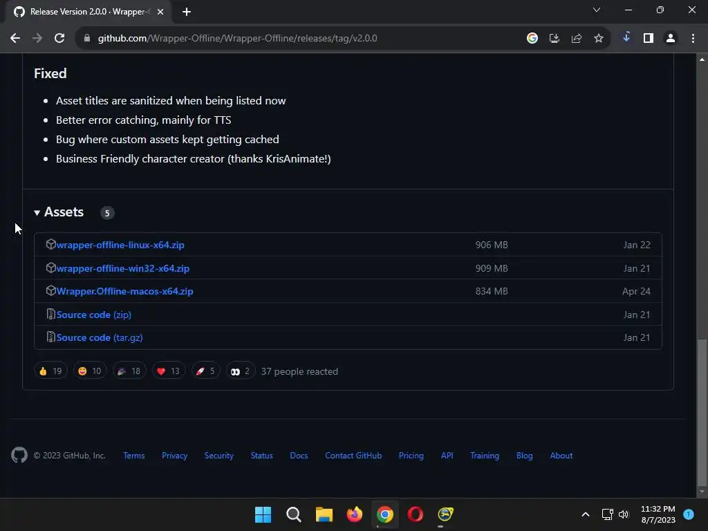The image size is (708, 531).
Task: Click the share page icon
Action: (577, 39)
